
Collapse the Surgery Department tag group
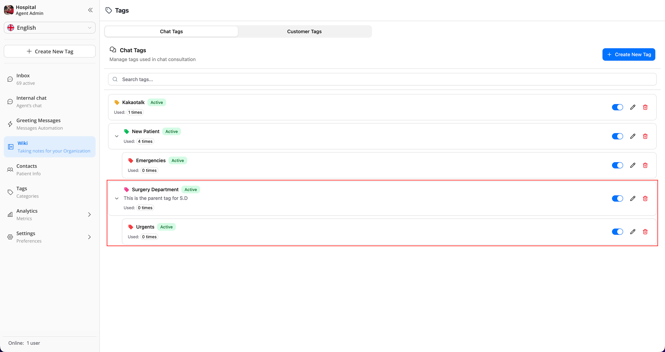[117, 198]
